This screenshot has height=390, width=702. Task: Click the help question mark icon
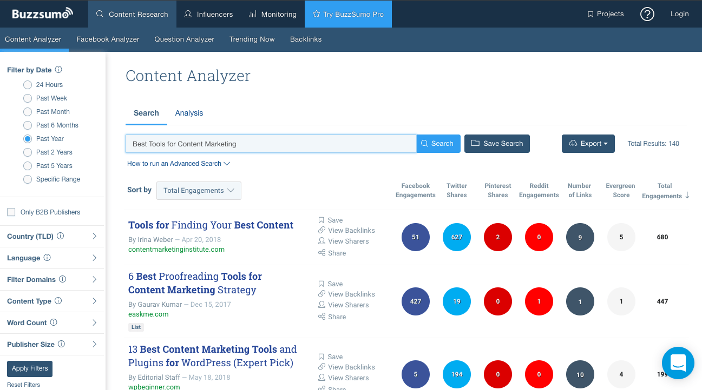[x=647, y=14]
